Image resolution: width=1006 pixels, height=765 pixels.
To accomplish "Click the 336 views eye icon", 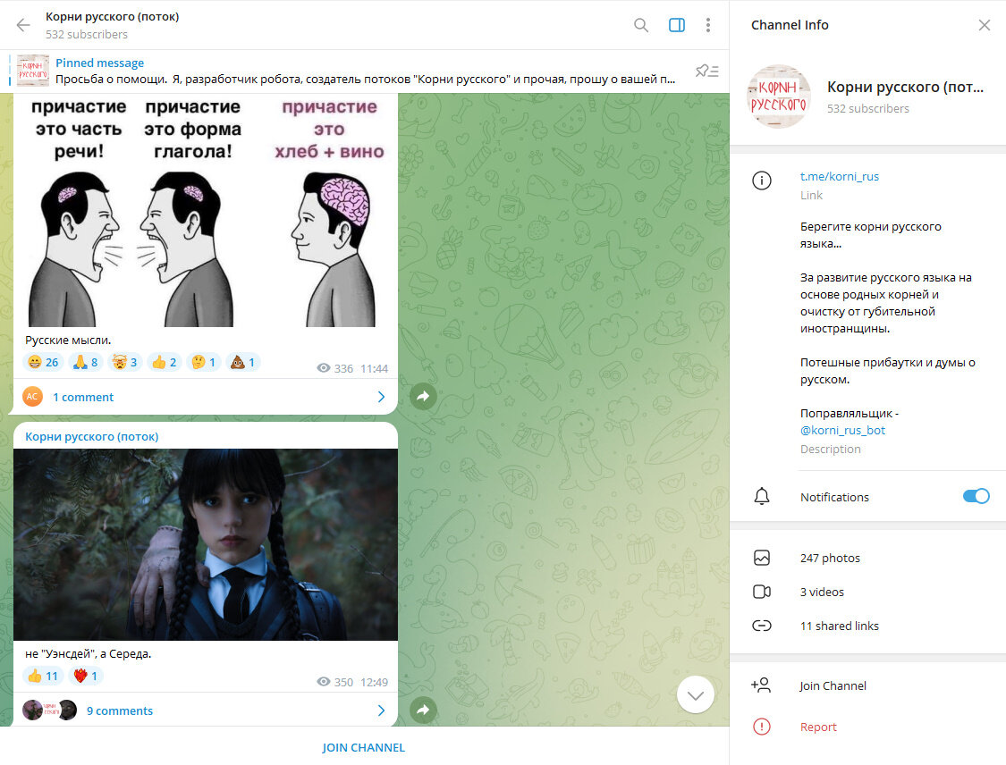I will point(324,368).
